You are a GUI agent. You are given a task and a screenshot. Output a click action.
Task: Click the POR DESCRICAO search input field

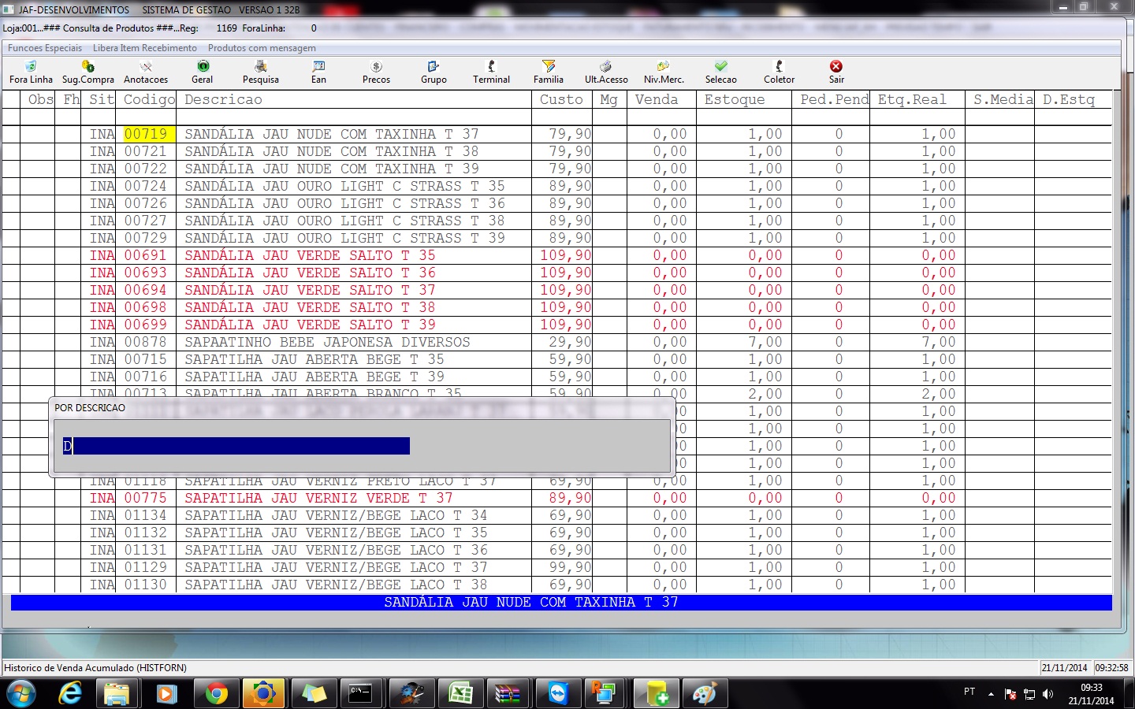click(x=236, y=447)
